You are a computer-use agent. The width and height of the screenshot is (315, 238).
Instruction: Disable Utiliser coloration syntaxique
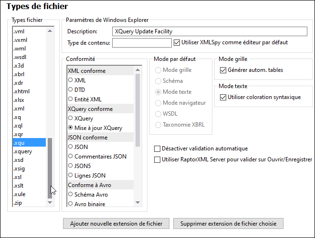223,97
